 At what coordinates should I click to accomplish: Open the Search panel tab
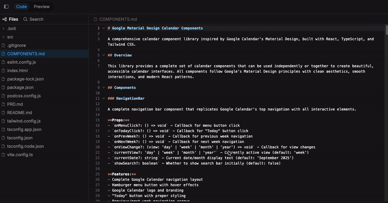[x=33, y=19]
